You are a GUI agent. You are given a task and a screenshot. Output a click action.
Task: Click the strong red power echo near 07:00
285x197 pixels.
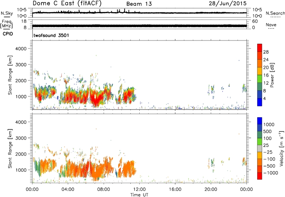coord(95,99)
